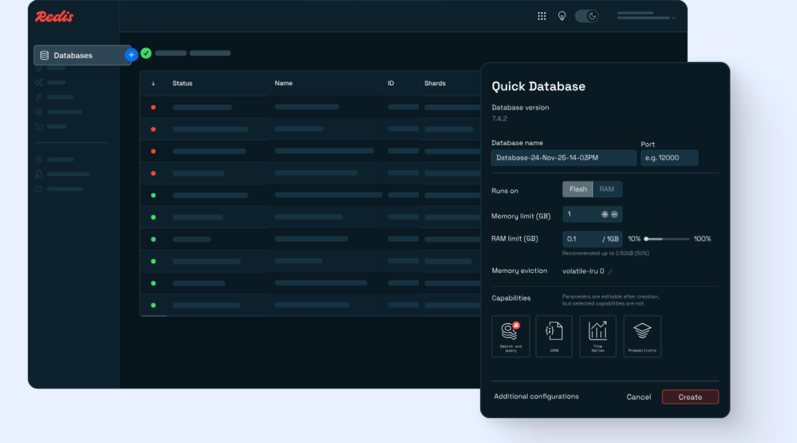797x443 pixels.
Task: Click the document icon in sidebar
Action: (39, 174)
